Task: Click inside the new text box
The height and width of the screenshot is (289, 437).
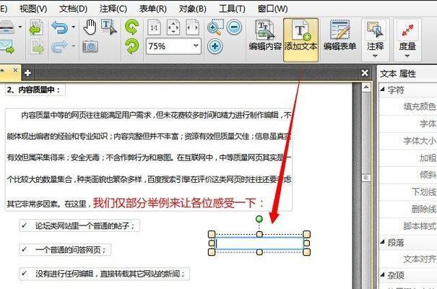Action: 259,243
